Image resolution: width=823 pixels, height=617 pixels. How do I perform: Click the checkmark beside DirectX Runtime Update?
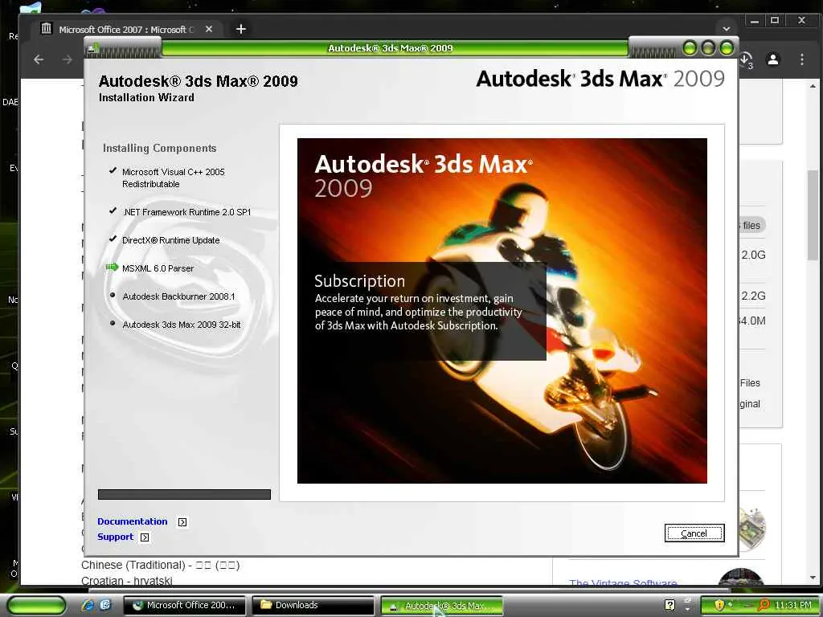113,239
